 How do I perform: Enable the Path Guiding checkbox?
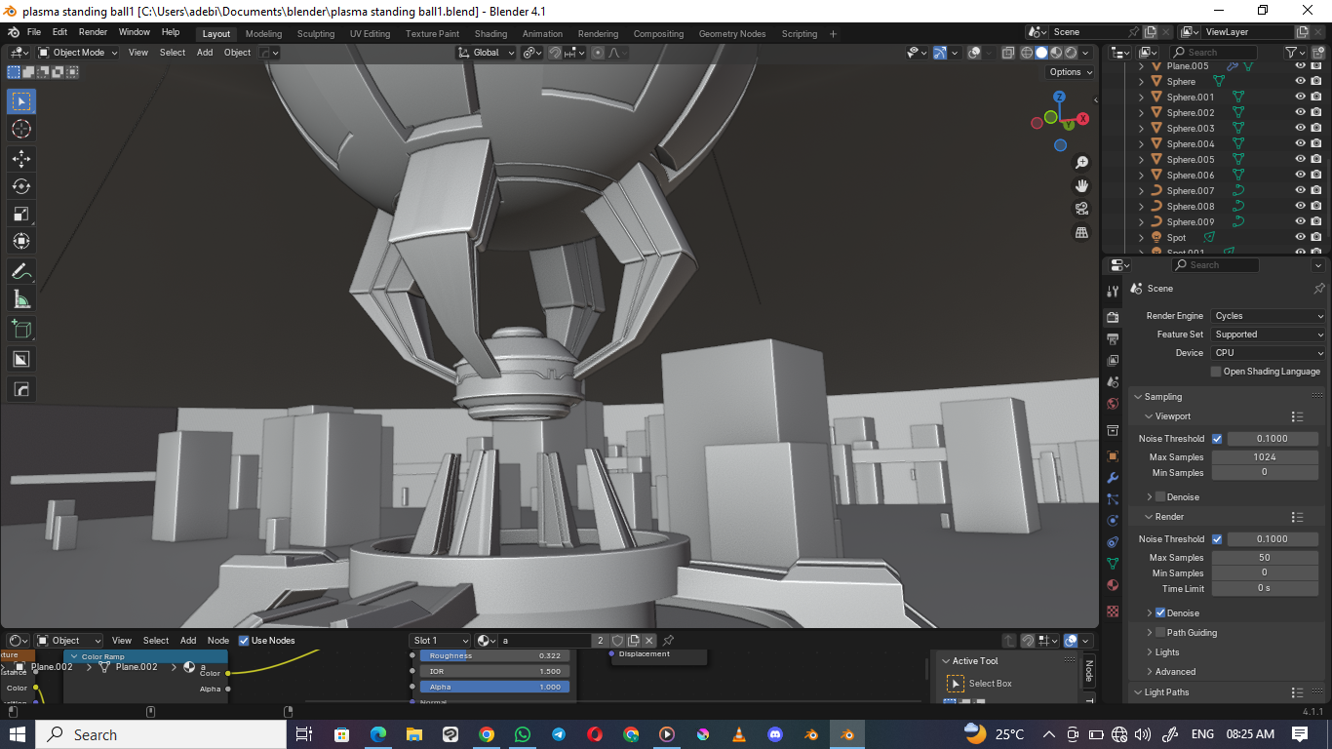[x=1160, y=633]
